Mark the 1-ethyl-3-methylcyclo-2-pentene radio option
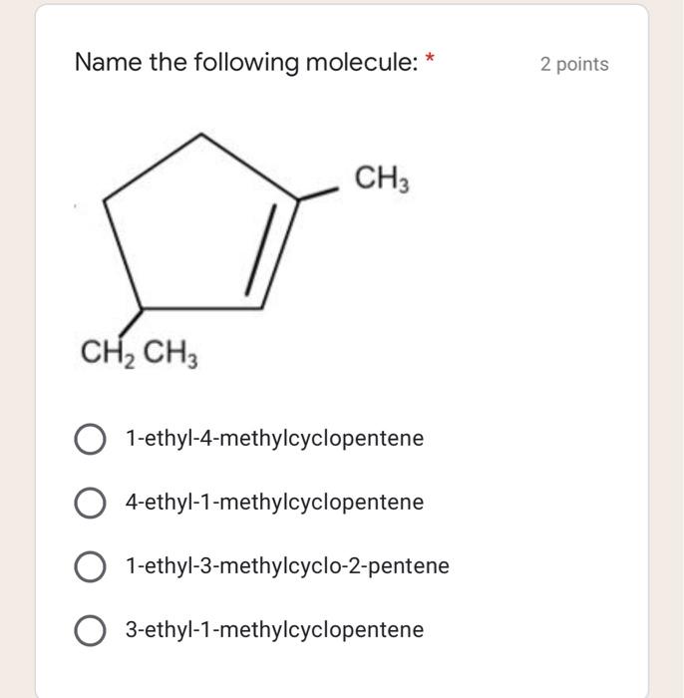The height and width of the screenshot is (698, 684). (91, 566)
